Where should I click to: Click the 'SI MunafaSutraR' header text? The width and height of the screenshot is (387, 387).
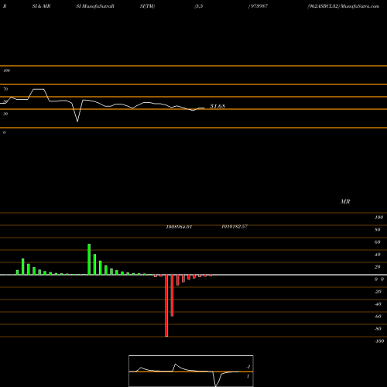(x=95, y=6)
